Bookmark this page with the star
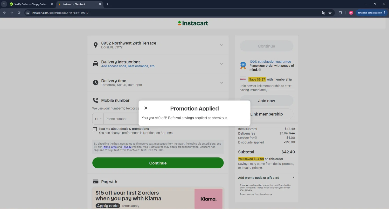 tap(330, 13)
